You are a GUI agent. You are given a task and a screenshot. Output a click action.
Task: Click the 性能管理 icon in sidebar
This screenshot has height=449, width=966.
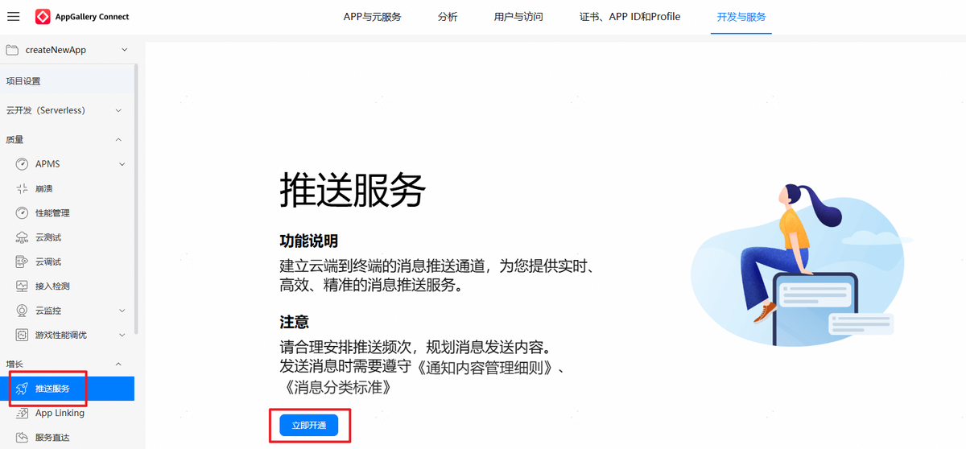pos(22,213)
